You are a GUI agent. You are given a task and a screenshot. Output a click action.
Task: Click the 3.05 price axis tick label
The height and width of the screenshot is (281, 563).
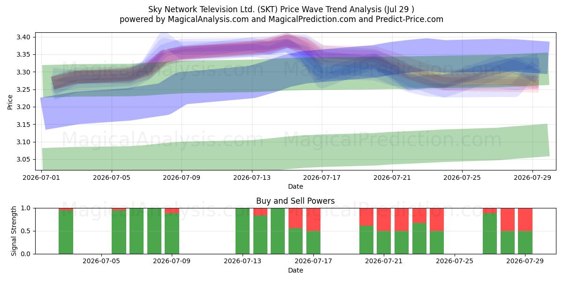coord(23,160)
